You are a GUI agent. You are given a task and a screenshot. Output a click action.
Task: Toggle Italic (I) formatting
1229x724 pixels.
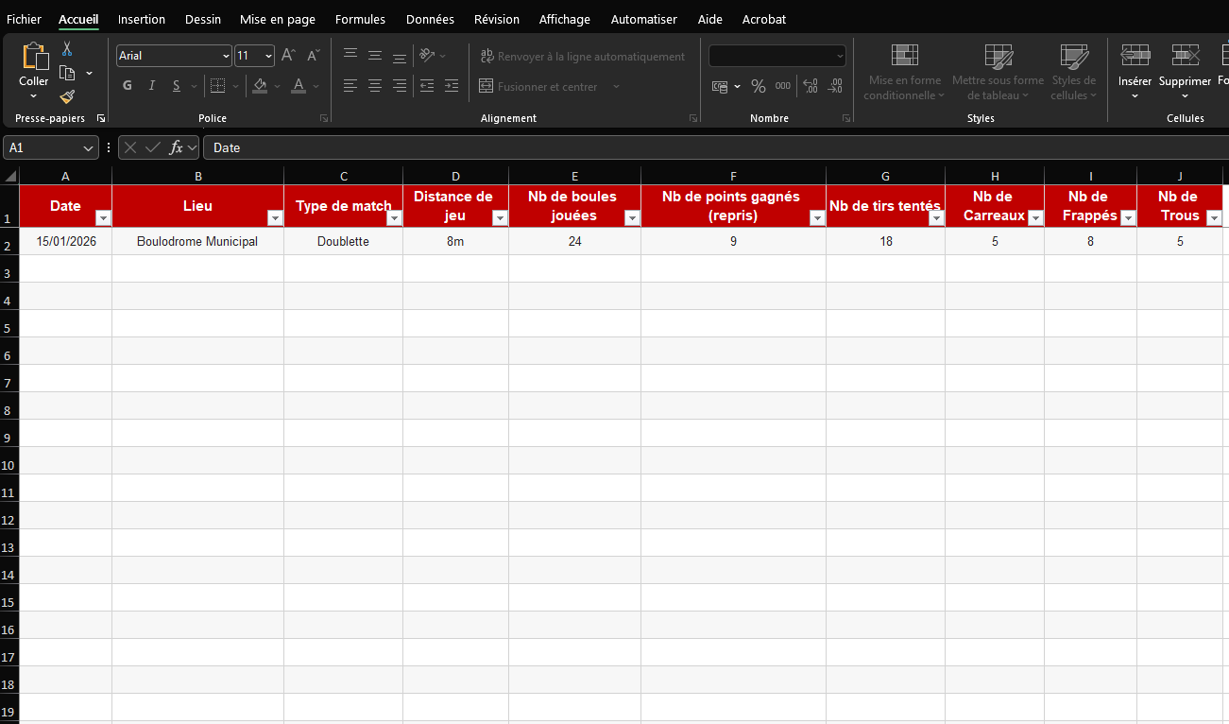(x=152, y=86)
